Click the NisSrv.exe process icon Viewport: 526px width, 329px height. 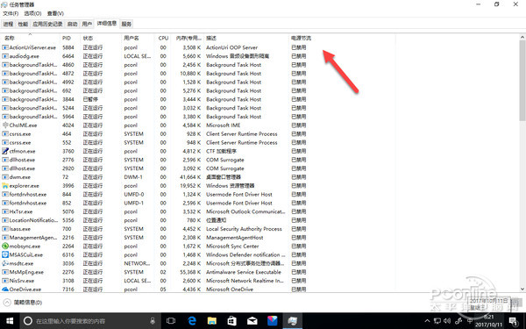pyautogui.click(x=5, y=281)
